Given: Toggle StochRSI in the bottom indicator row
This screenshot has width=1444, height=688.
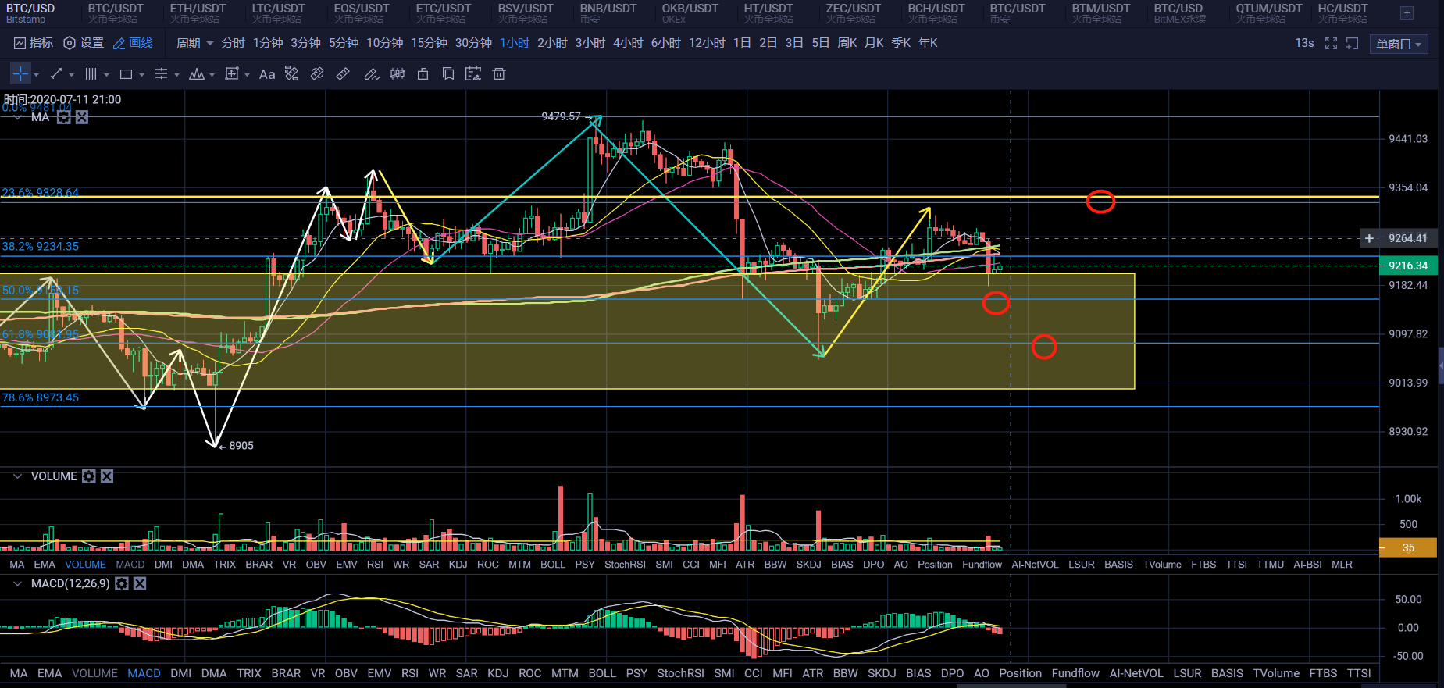Looking at the screenshot, I should tap(681, 673).
